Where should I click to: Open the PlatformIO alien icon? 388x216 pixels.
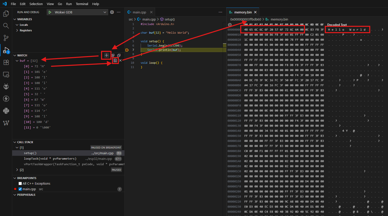coord(6,87)
